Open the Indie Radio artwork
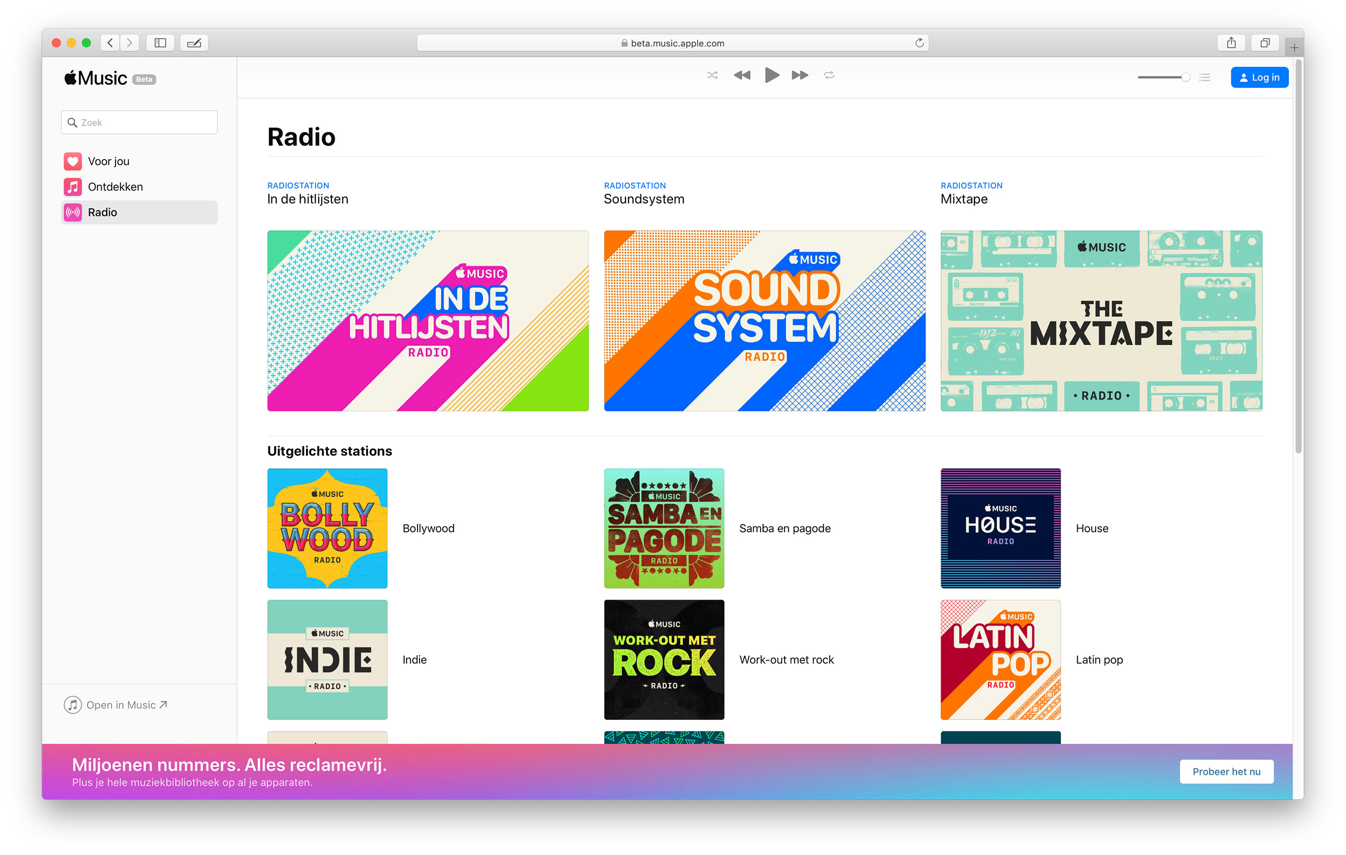 [x=327, y=659]
